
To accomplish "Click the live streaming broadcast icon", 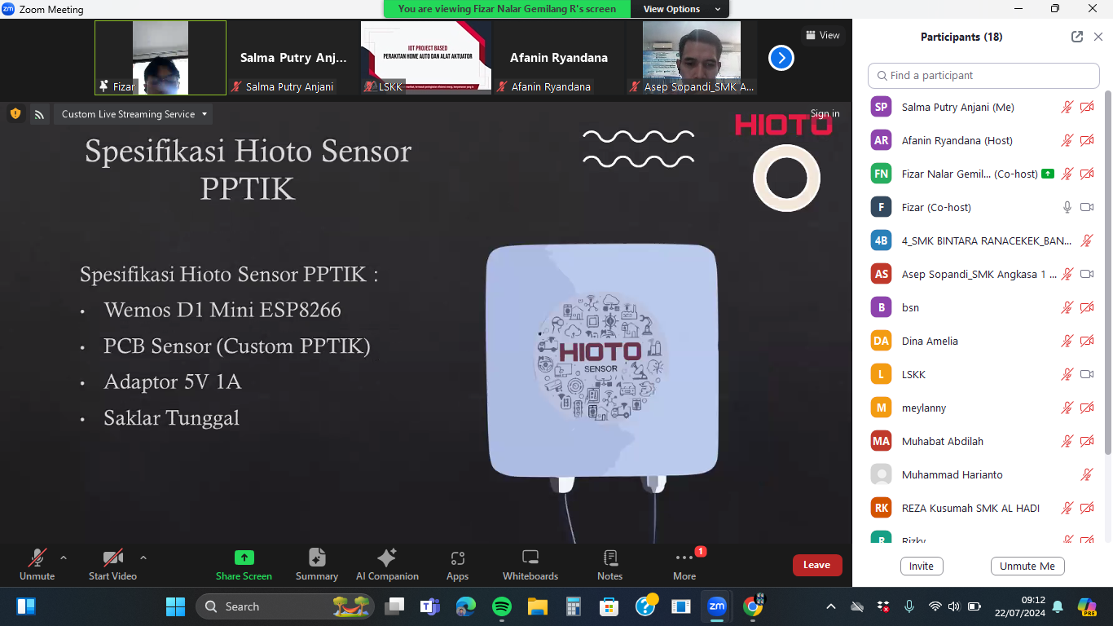I will point(38,114).
